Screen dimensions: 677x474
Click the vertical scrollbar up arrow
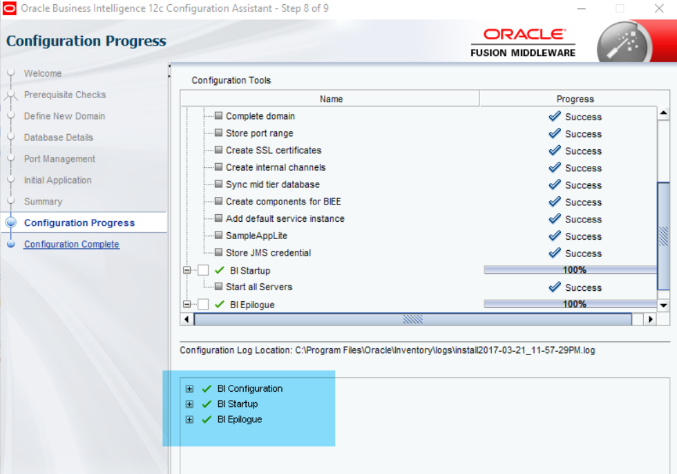coord(664,113)
